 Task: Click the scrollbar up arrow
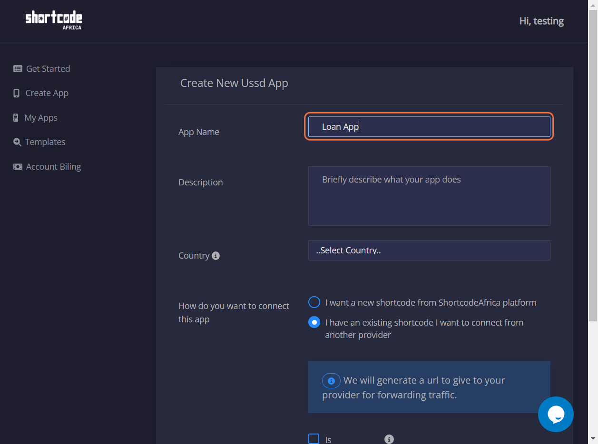point(593,4)
